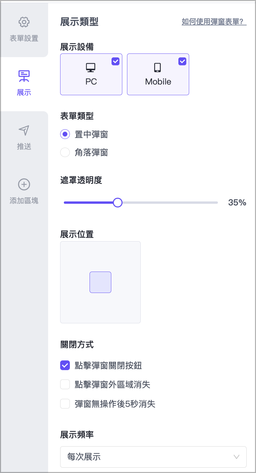Click the Mobile phone icon
256x473 pixels.
[158, 68]
